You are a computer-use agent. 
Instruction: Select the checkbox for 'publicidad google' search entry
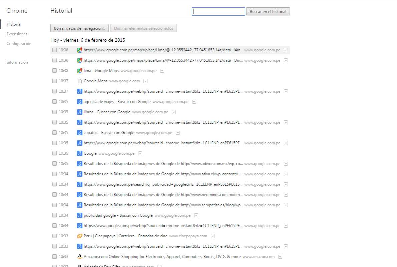click(x=54, y=215)
